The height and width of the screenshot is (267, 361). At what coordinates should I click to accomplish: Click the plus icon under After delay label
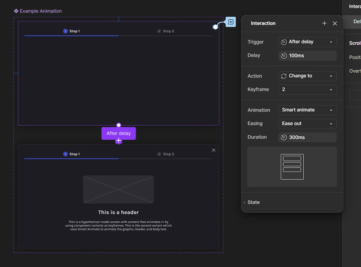[119, 141]
